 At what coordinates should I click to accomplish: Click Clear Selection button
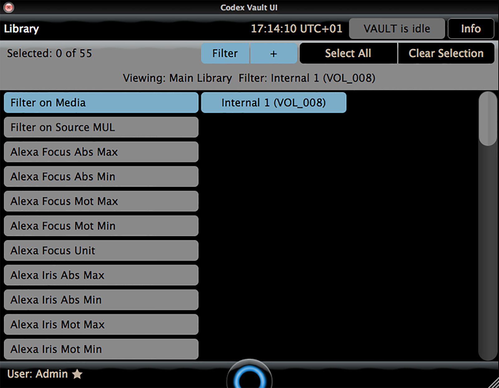pos(446,53)
